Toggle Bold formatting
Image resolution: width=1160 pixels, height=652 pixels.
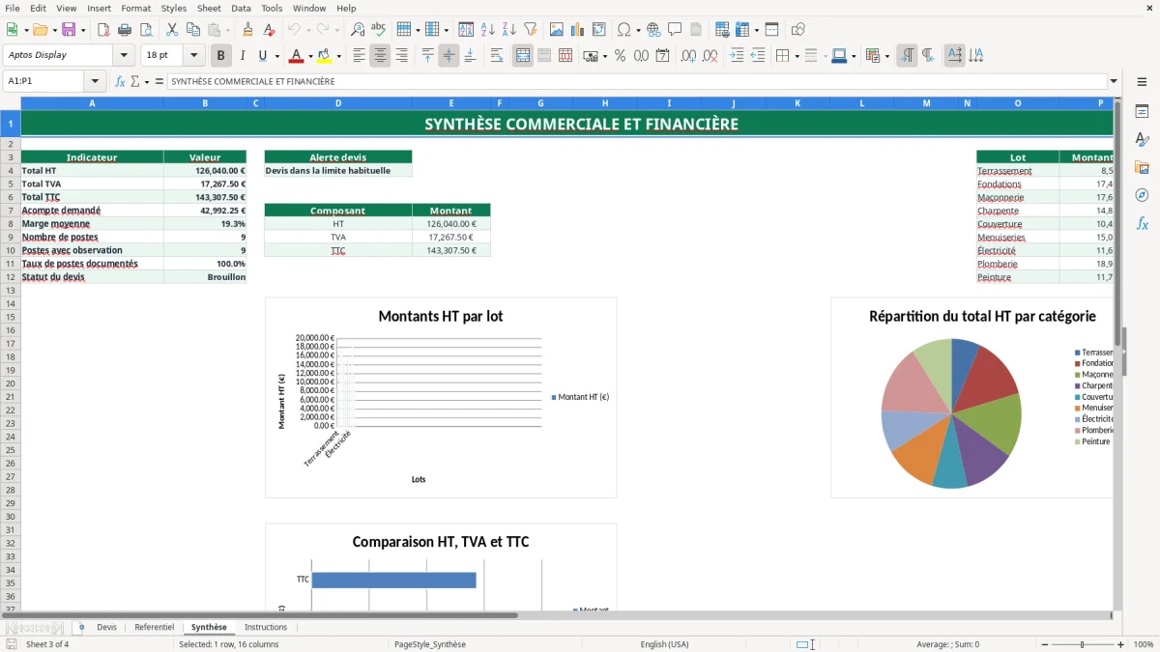coord(221,56)
